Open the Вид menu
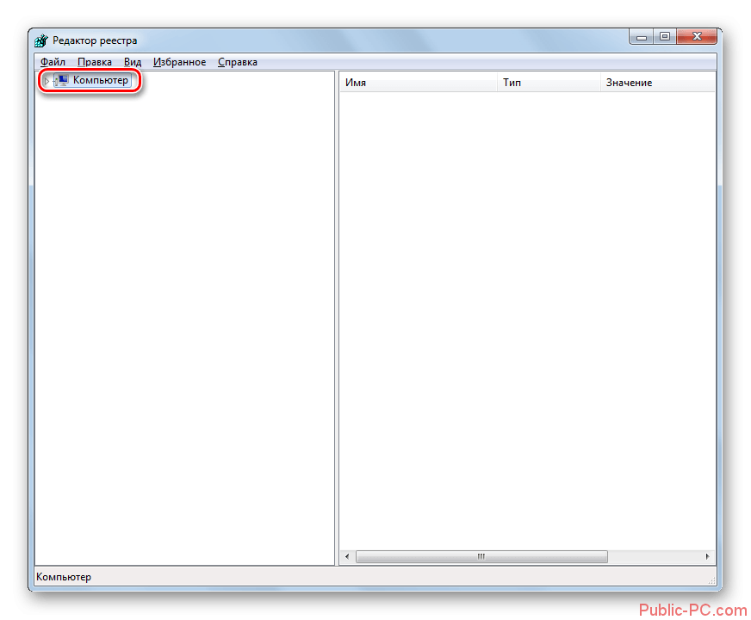 tap(132, 62)
